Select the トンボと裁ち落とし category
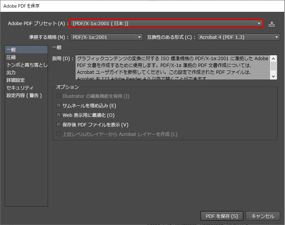This screenshot has width=285, height=225. [x=26, y=65]
